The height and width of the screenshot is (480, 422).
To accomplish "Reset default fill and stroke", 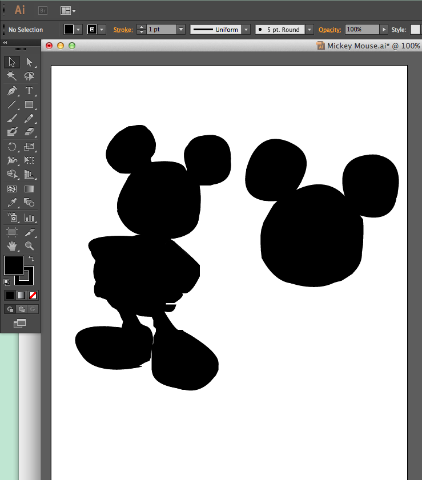I will (7, 283).
